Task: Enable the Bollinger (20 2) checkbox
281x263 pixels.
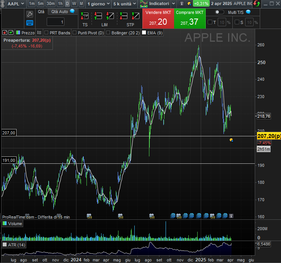Action: click(x=108, y=33)
